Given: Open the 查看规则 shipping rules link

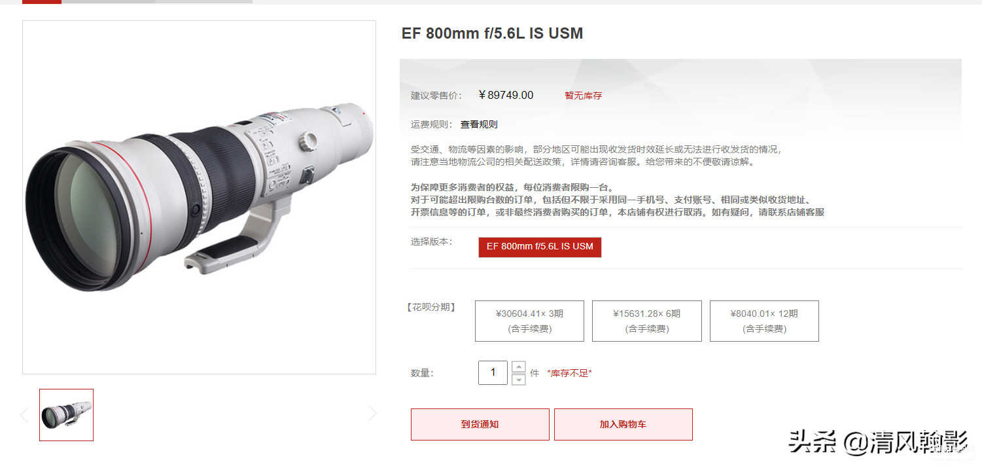Looking at the screenshot, I should [479, 124].
